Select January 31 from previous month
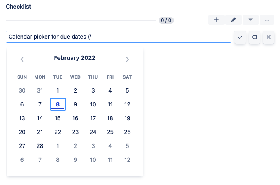 [x=40, y=90]
